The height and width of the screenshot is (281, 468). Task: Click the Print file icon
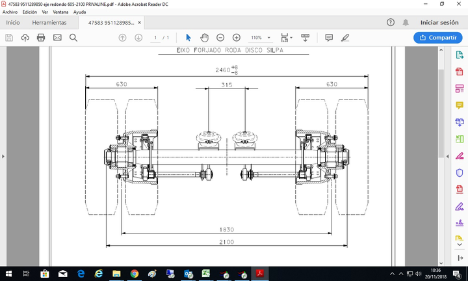click(x=41, y=38)
